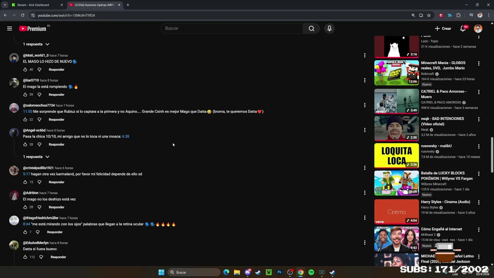Click the YouTube search input field

(x=232, y=29)
